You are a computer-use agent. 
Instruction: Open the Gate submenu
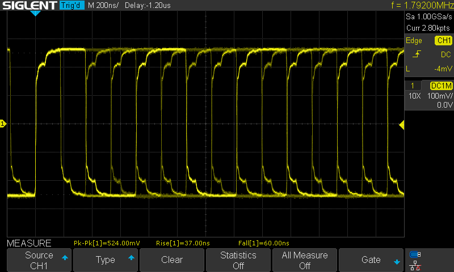pyautogui.click(x=371, y=260)
